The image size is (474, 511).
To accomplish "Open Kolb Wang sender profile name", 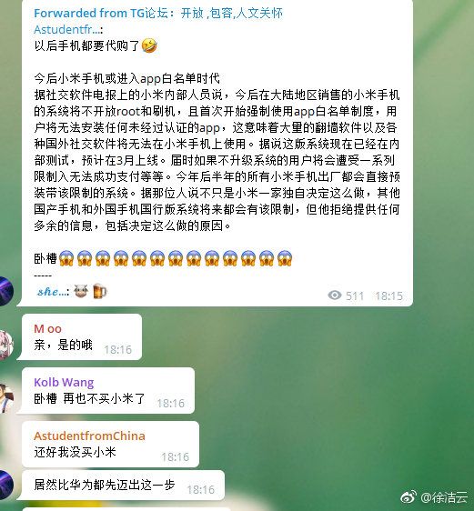I will [x=64, y=382].
